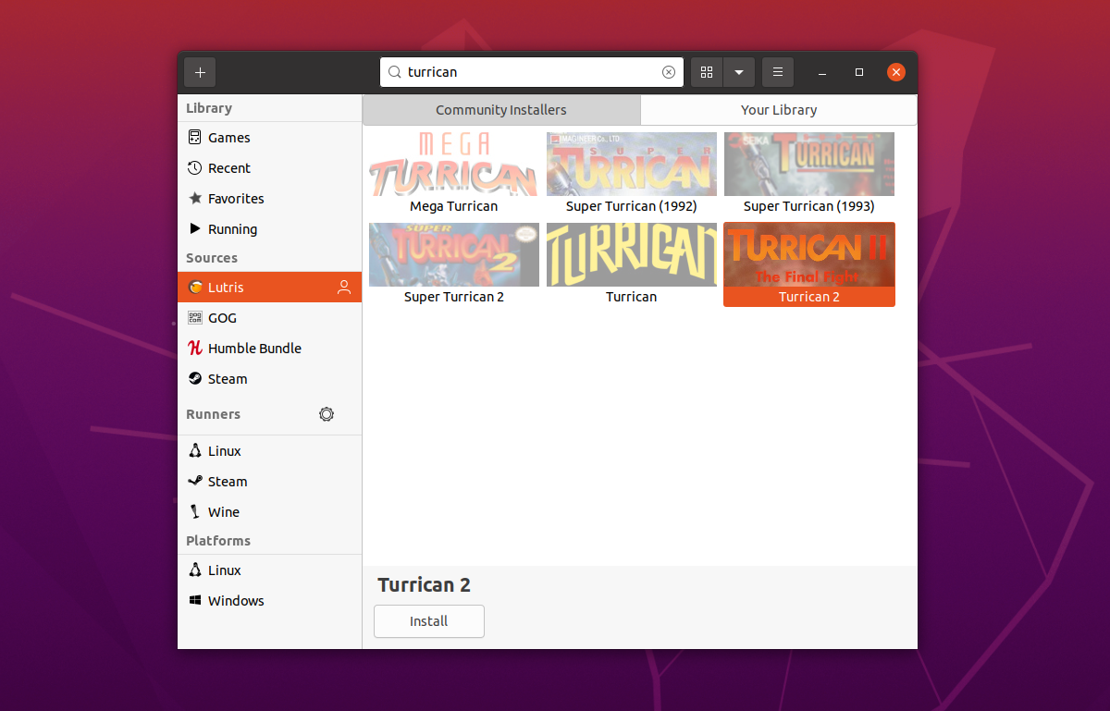Screen dimensions: 1110x711
Task: Click the Lutris account person icon
Action: [x=344, y=288]
